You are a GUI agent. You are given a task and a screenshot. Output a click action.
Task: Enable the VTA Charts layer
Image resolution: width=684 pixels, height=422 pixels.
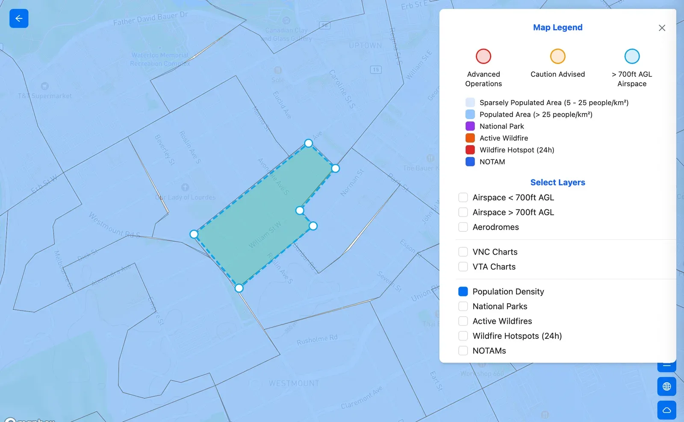[x=463, y=267]
